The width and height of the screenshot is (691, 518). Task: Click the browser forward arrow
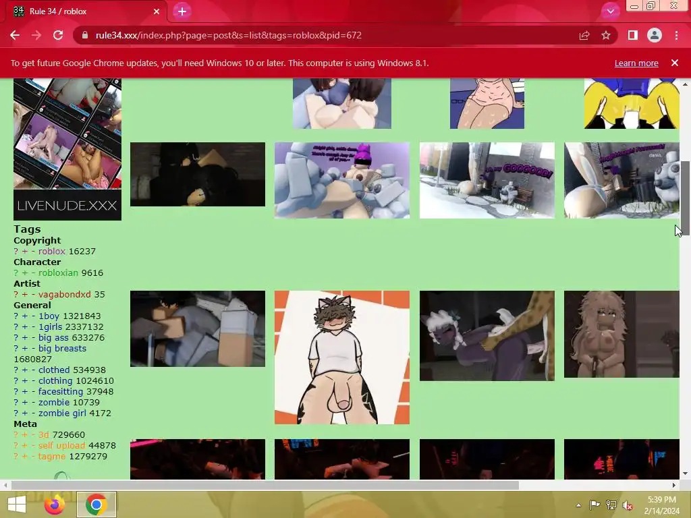click(36, 35)
